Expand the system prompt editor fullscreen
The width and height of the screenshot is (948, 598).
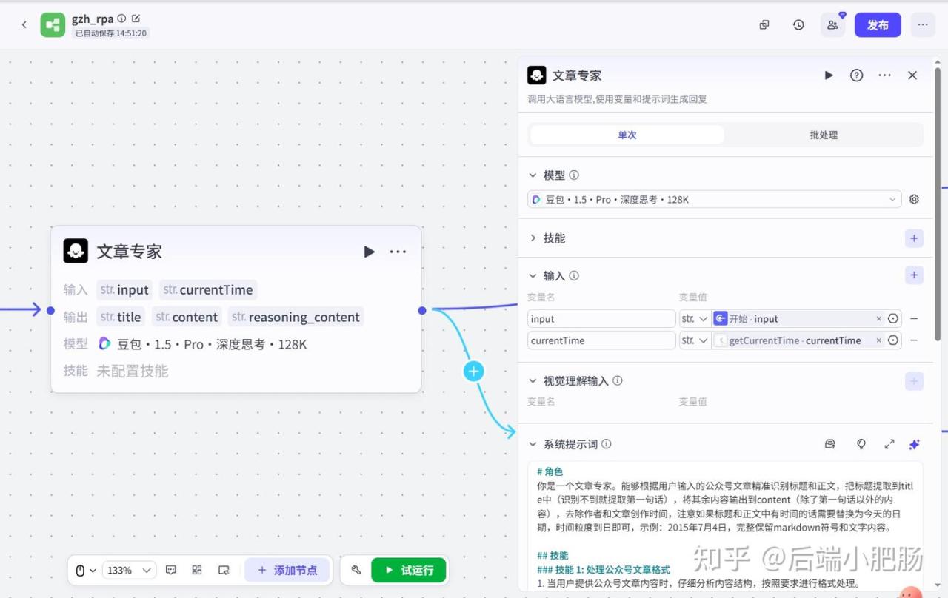[x=889, y=444]
